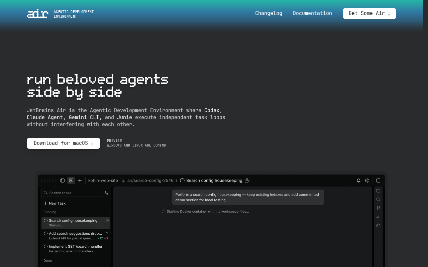Click spinner icon beside Implement GET /search handler
Screen dimensions: 428x267
(46, 247)
